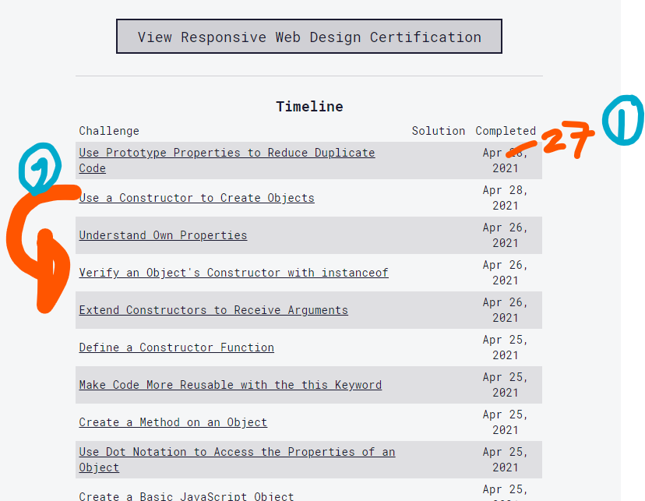The height and width of the screenshot is (501, 645).
Task: Open the Understand Own Properties challenge
Action: [x=163, y=235]
